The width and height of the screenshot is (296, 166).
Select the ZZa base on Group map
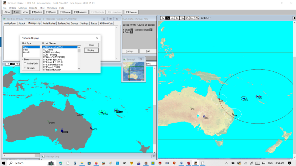click(220, 100)
